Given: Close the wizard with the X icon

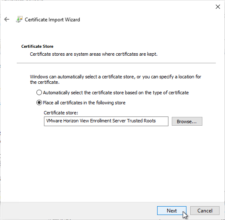Looking at the screenshot, I should point(218,7).
